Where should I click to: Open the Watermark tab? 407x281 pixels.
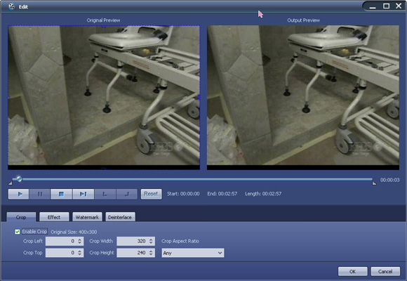click(87, 217)
